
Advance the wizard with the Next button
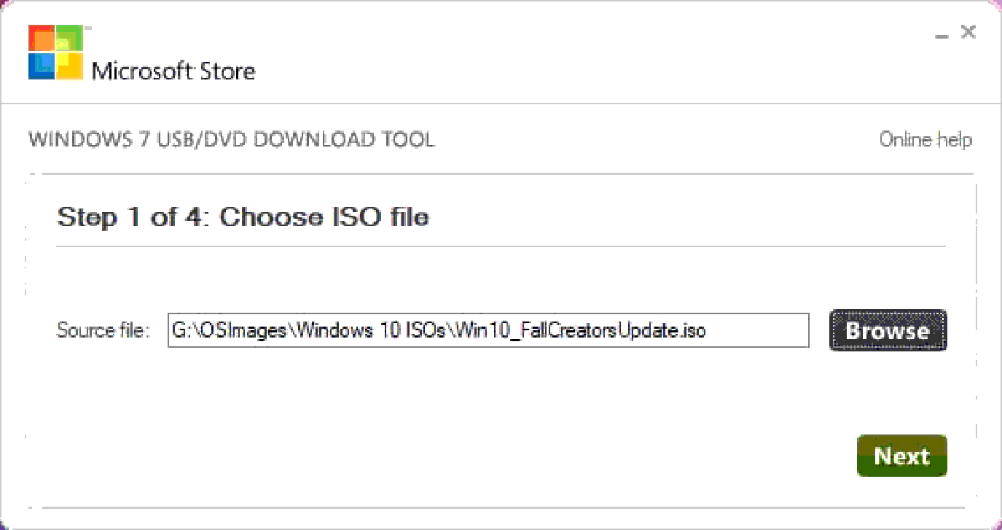pyautogui.click(x=902, y=456)
